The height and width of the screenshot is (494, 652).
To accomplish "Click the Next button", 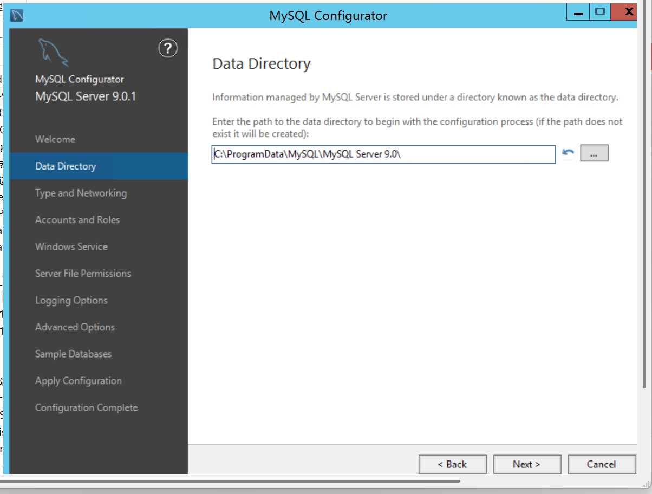I will tap(526, 464).
